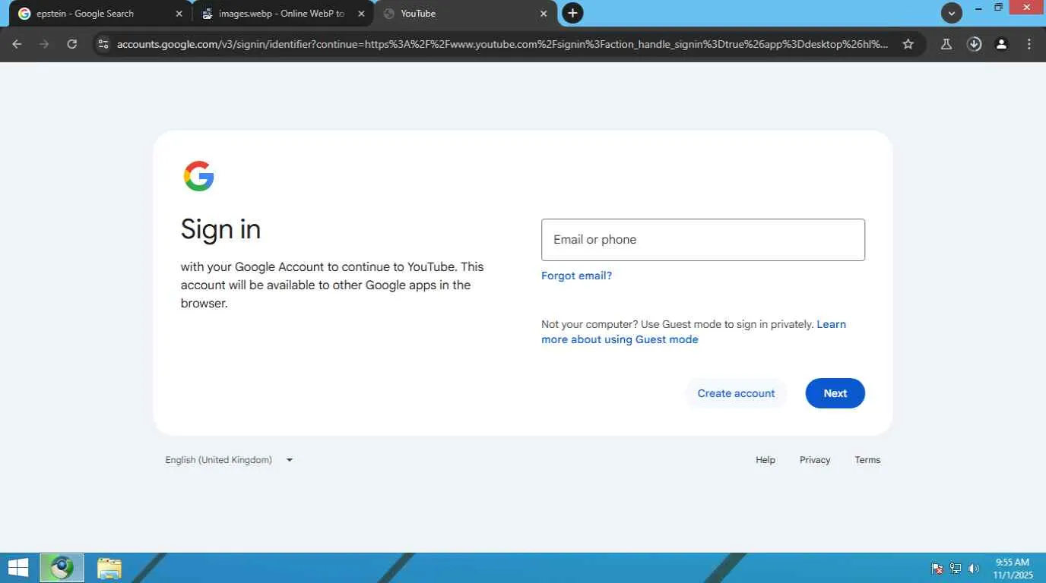Open the Chrome three-dot menu
This screenshot has height=583, width=1046.
pos(1029,44)
